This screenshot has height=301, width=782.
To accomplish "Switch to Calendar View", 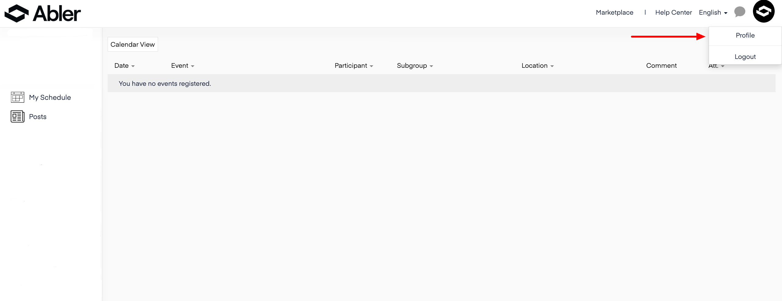I will click(x=133, y=45).
